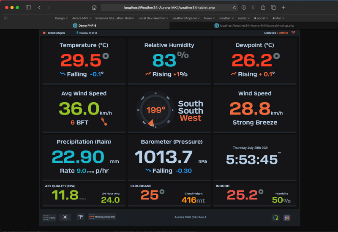338x232 pixels.
Task: Click the green refresh circle icon
Action: tap(276, 218)
